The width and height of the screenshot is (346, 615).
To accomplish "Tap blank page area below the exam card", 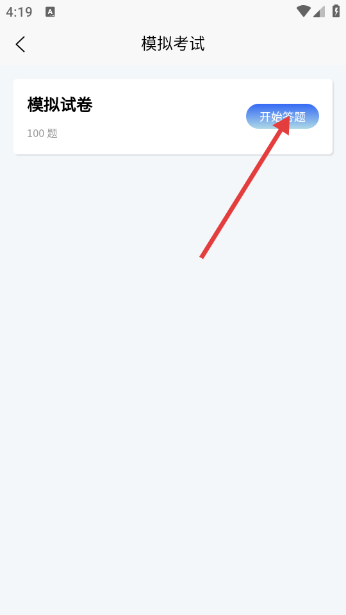I will [173, 392].
